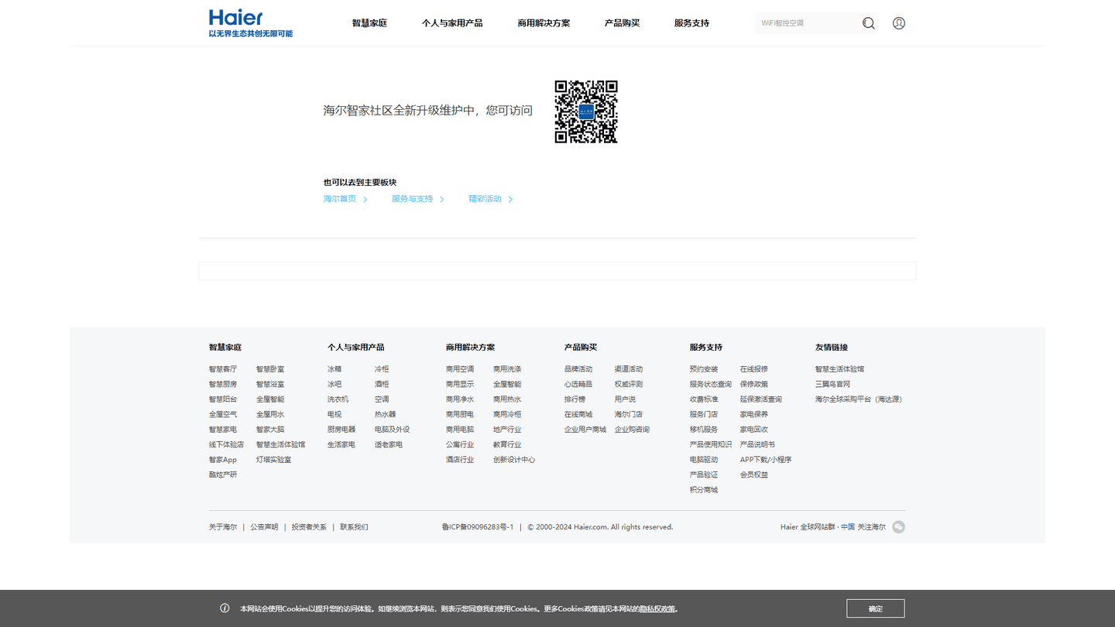Open 灯塔实验室 footer link
1115x627 pixels.
point(273,460)
